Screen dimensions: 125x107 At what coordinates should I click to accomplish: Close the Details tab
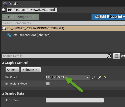point(36,4)
